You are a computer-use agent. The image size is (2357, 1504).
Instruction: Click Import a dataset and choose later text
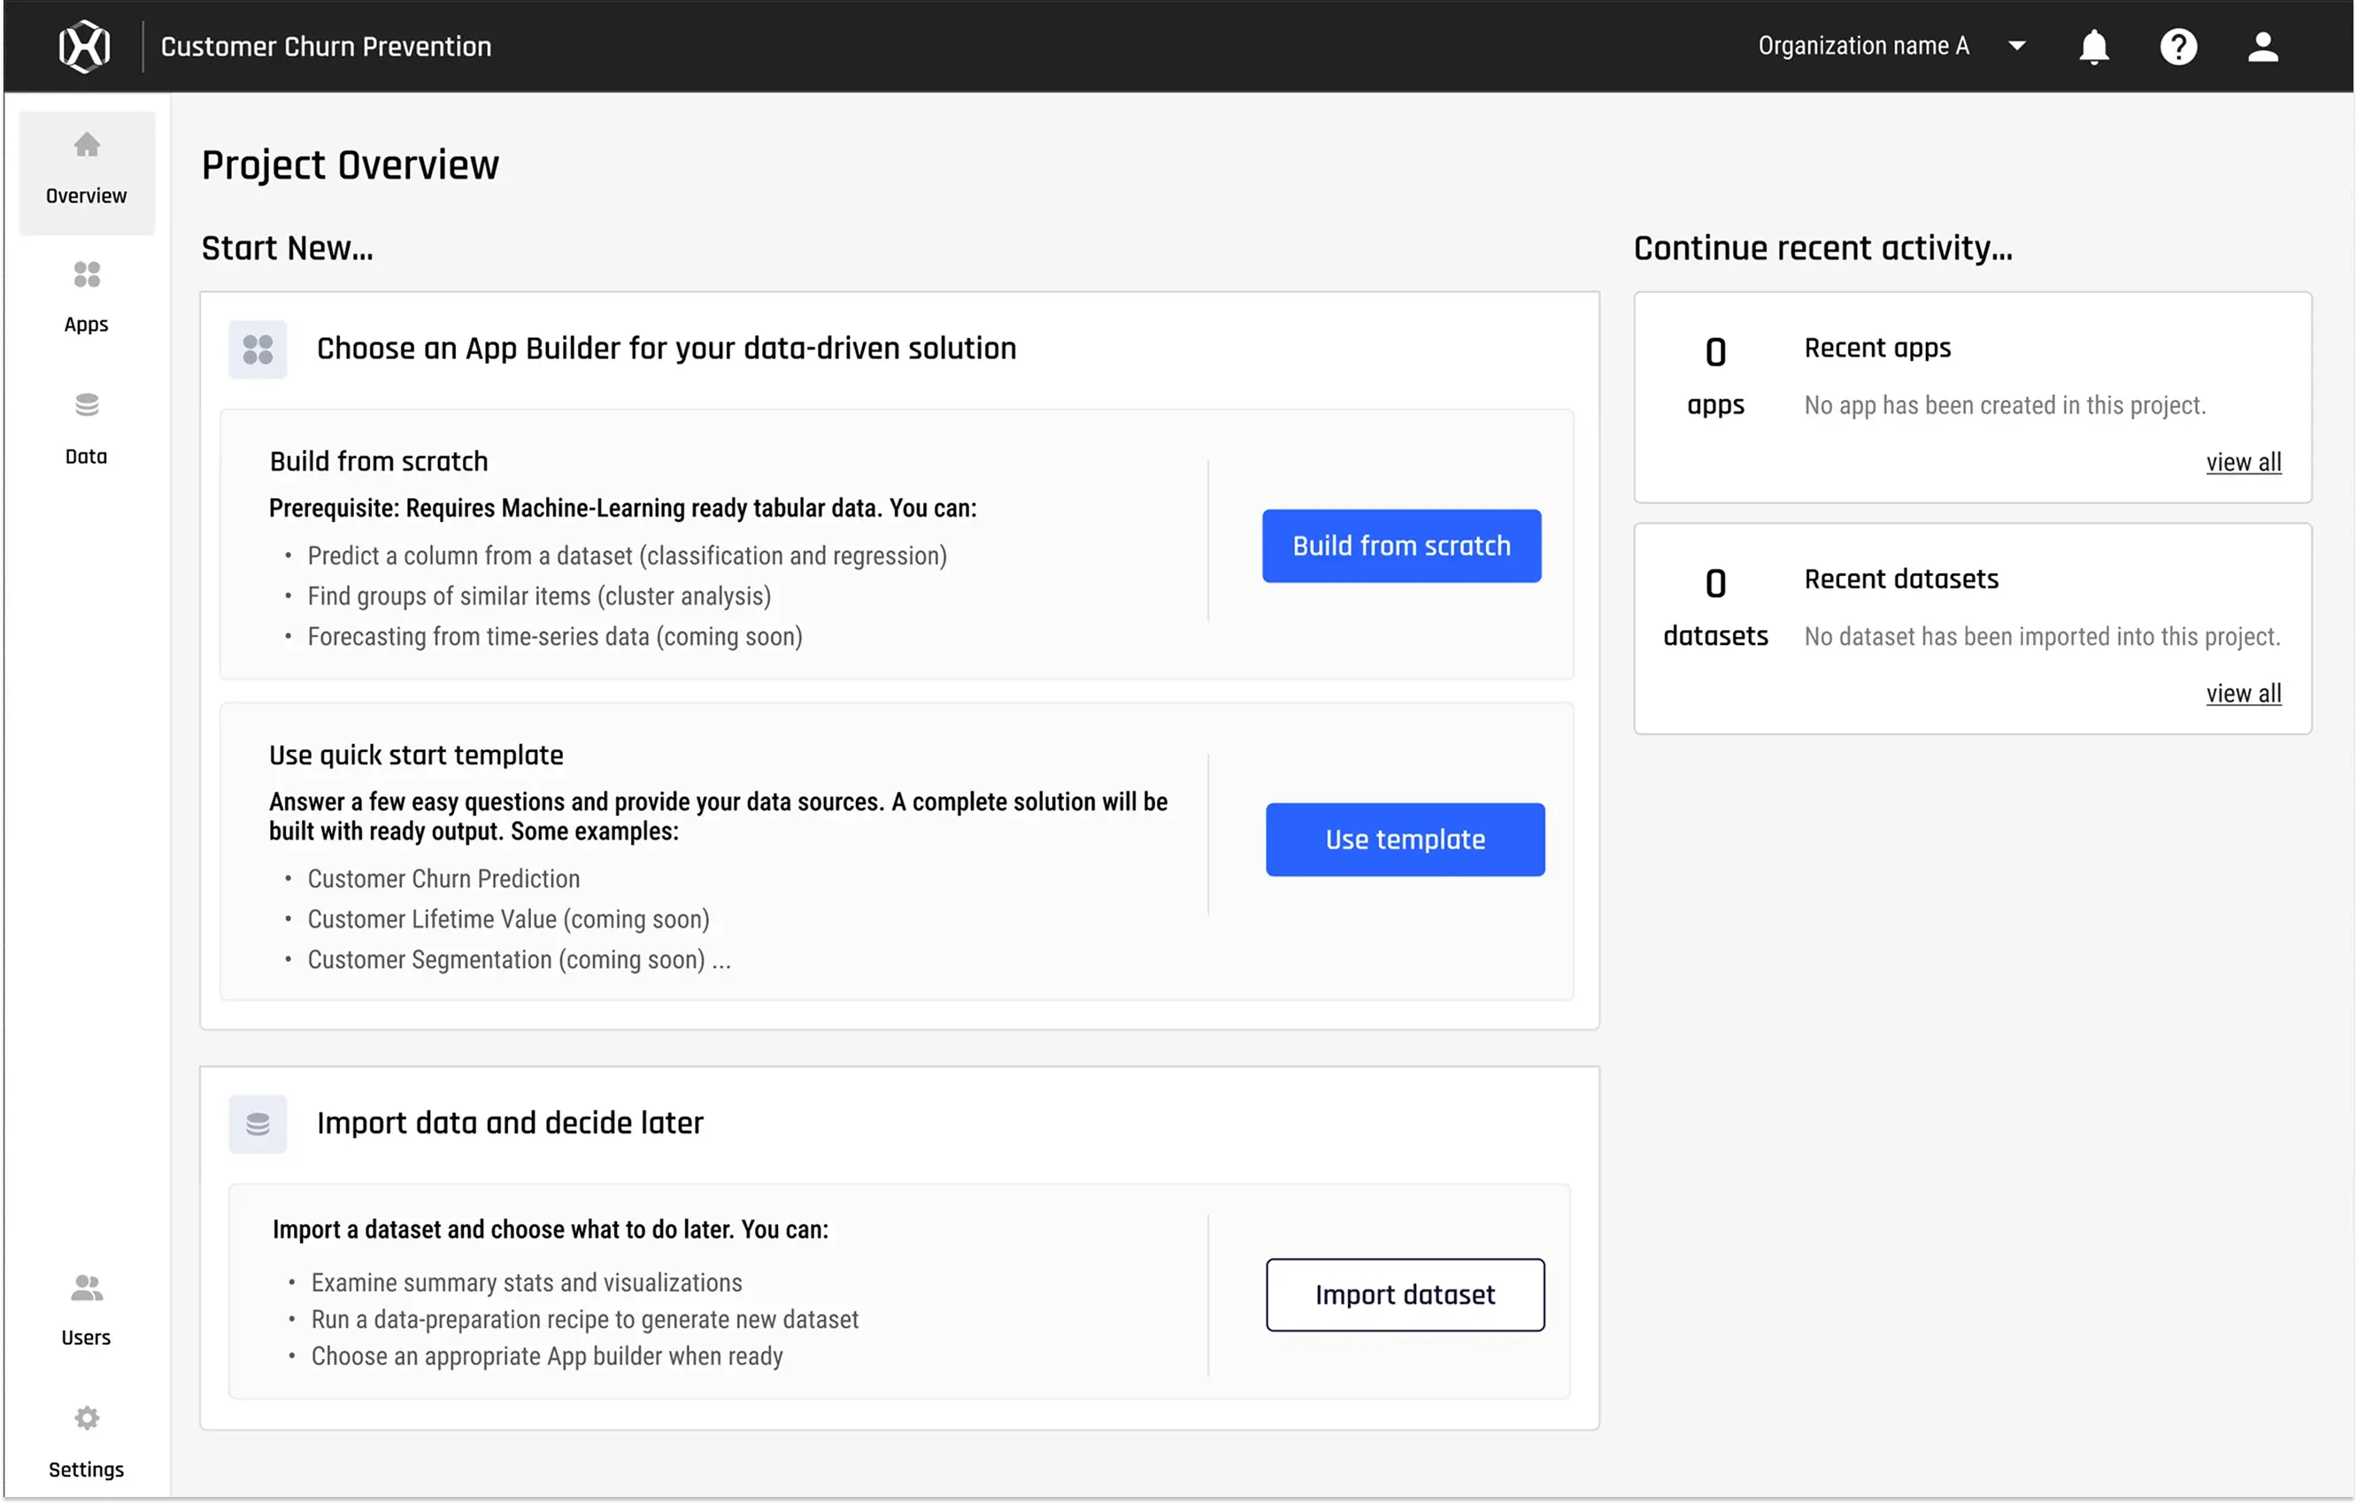pyautogui.click(x=551, y=1230)
